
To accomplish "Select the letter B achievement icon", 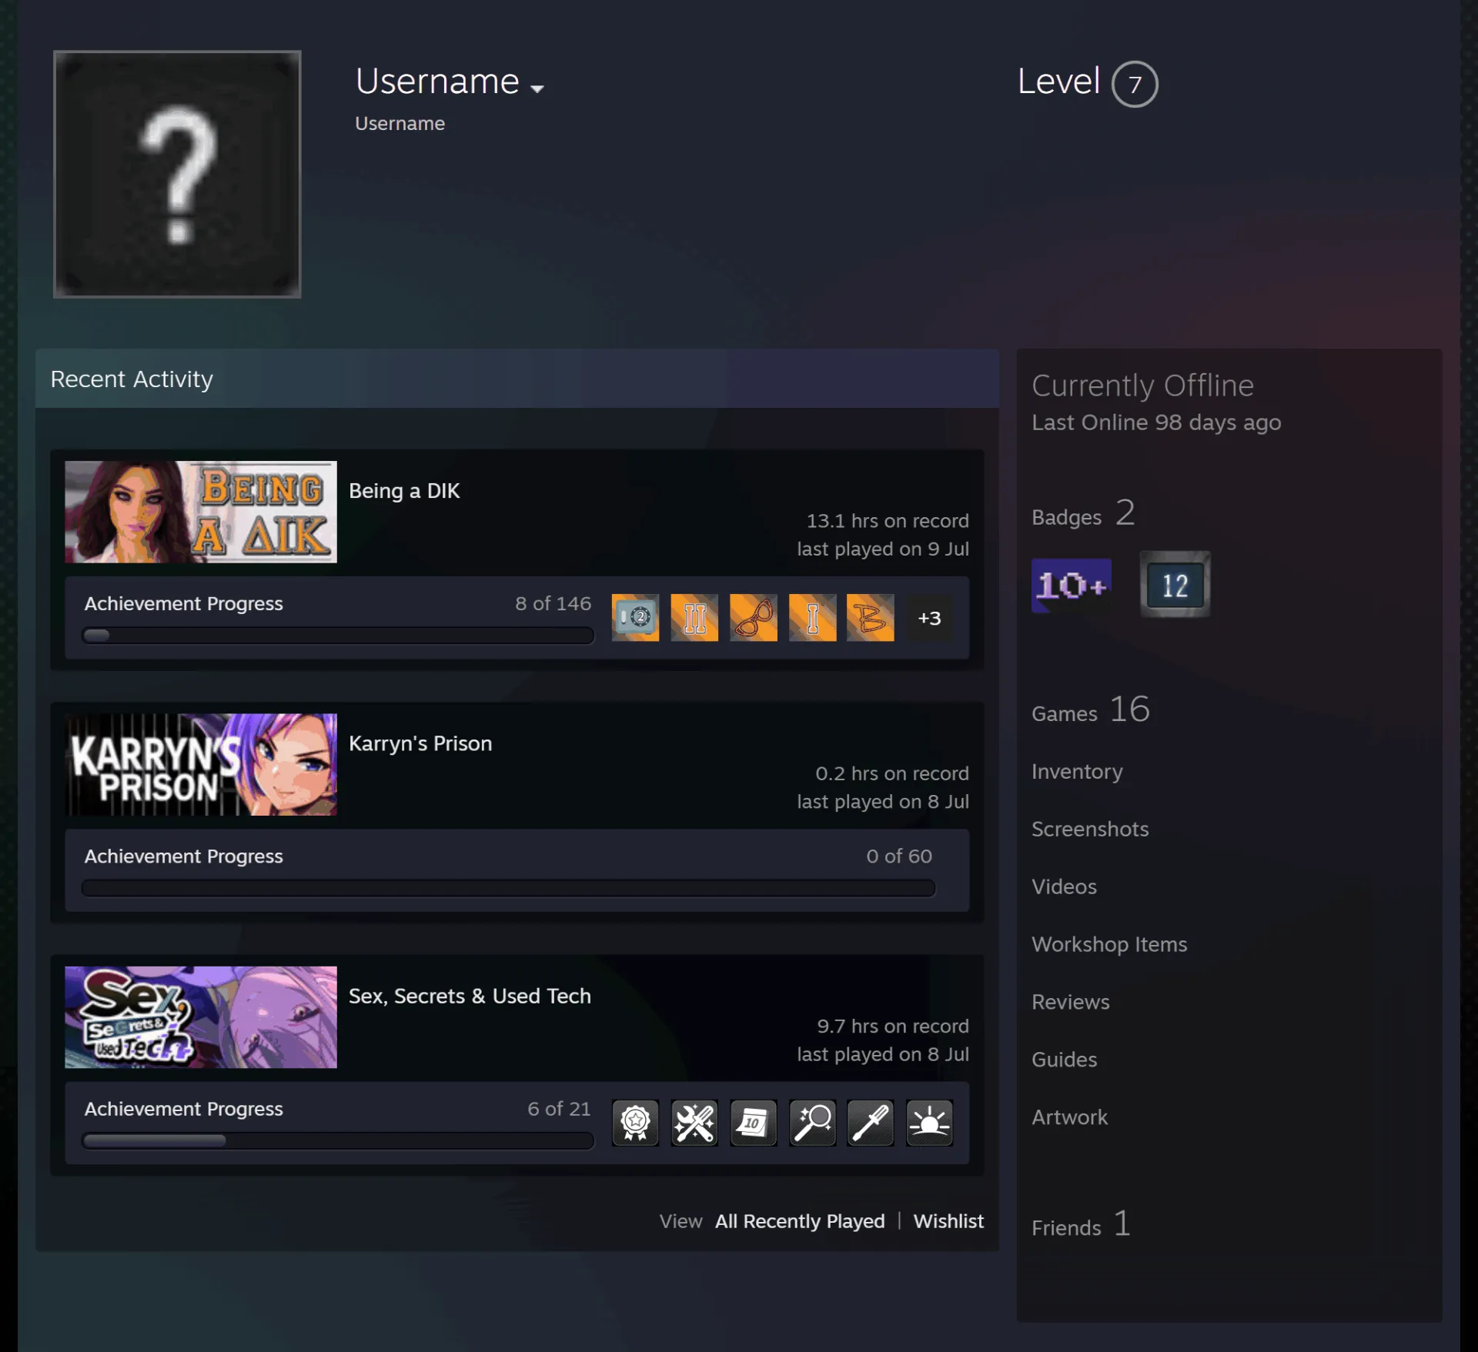I will pyautogui.click(x=871, y=617).
